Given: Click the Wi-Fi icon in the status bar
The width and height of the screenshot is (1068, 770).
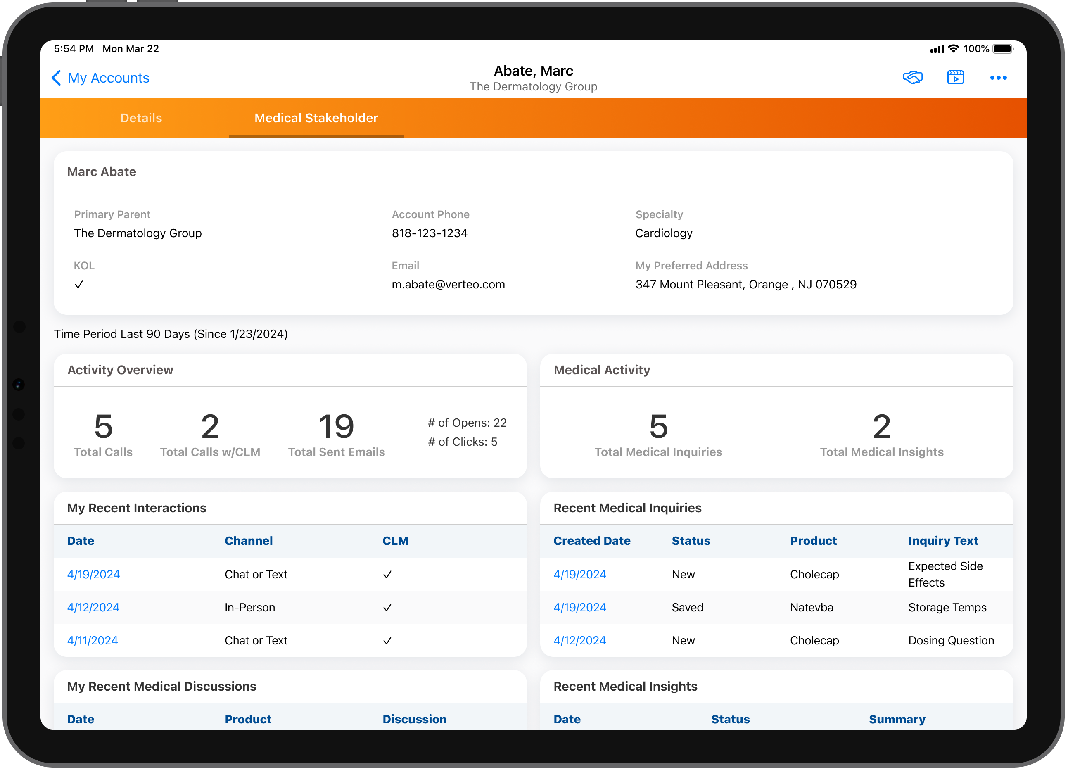Looking at the screenshot, I should (x=954, y=48).
